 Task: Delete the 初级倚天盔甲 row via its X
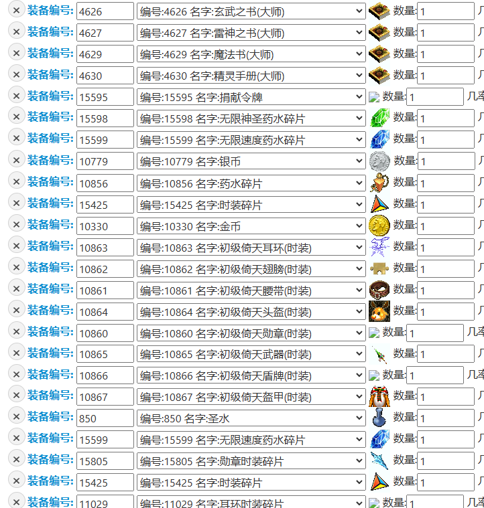pos(16,396)
